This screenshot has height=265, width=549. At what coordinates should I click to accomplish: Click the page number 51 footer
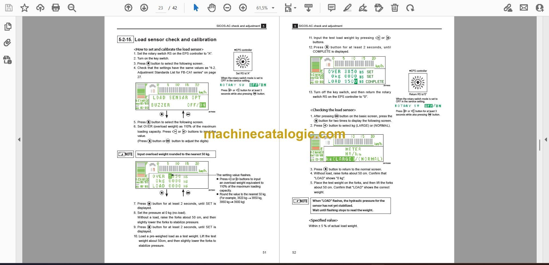coord(264,252)
